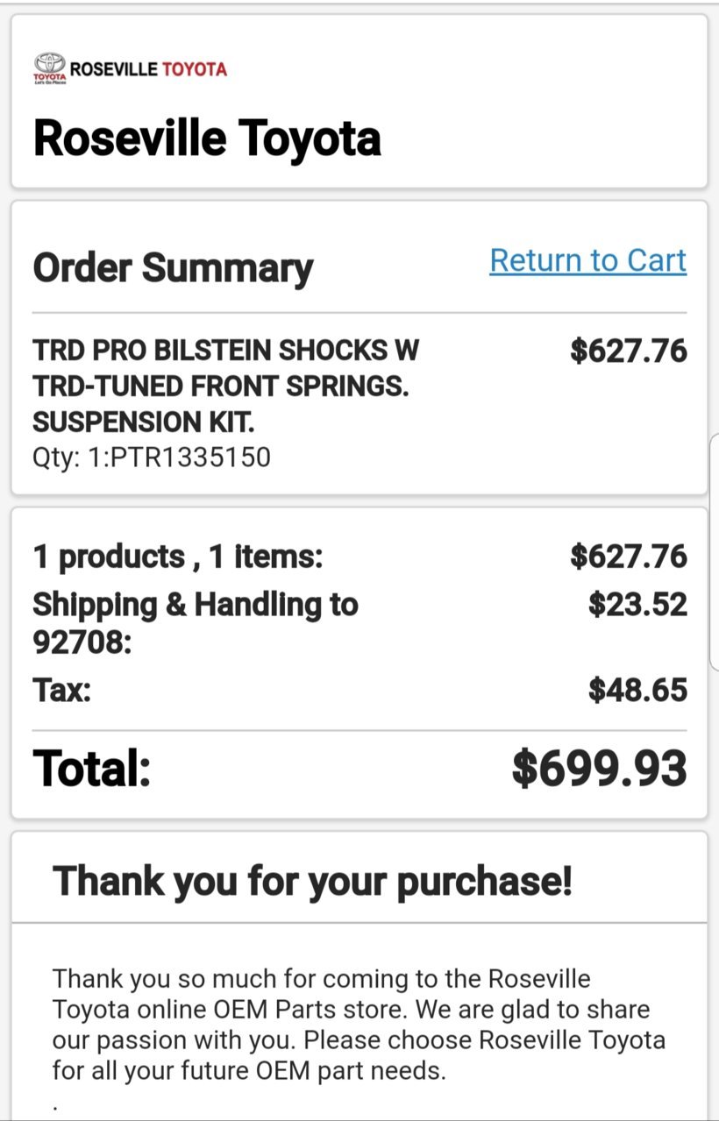The width and height of the screenshot is (719, 1121).
Task: Click the 1 products, 1 items label
Action: (178, 557)
